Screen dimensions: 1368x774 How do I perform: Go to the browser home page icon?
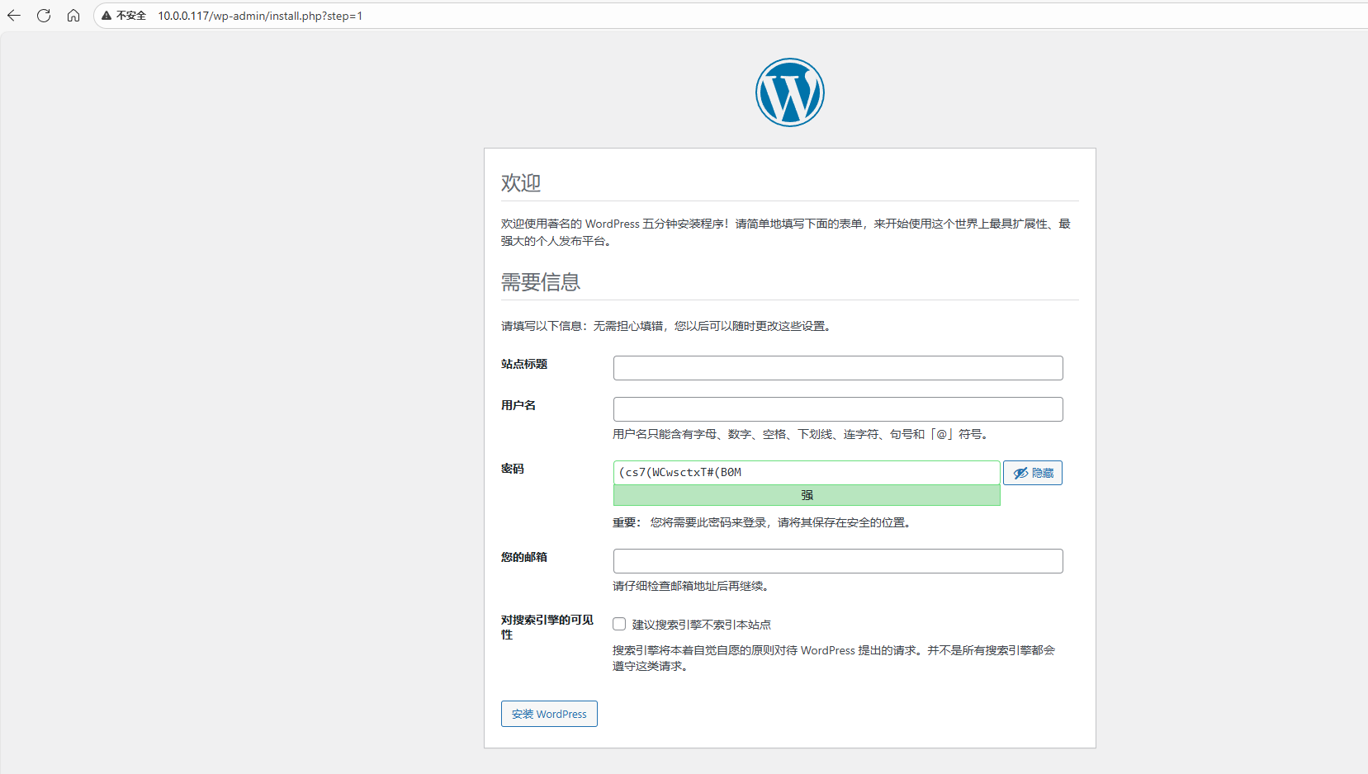[x=73, y=16]
